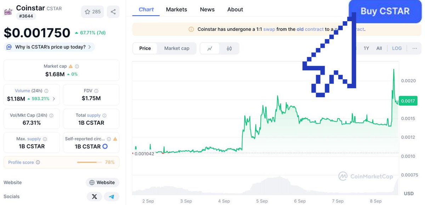The width and height of the screenshot is (425, 205).
Task: Open Coinstar X social profile
Action: tap(94, 197)
